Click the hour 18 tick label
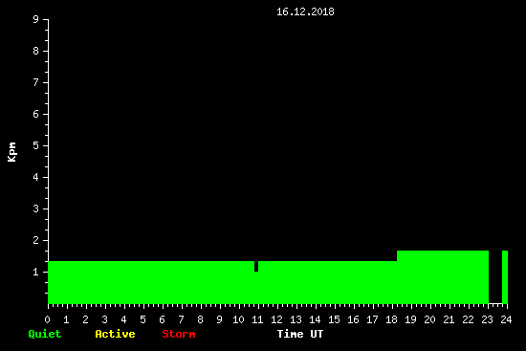 pyautogui.click(x=391, y=319)
